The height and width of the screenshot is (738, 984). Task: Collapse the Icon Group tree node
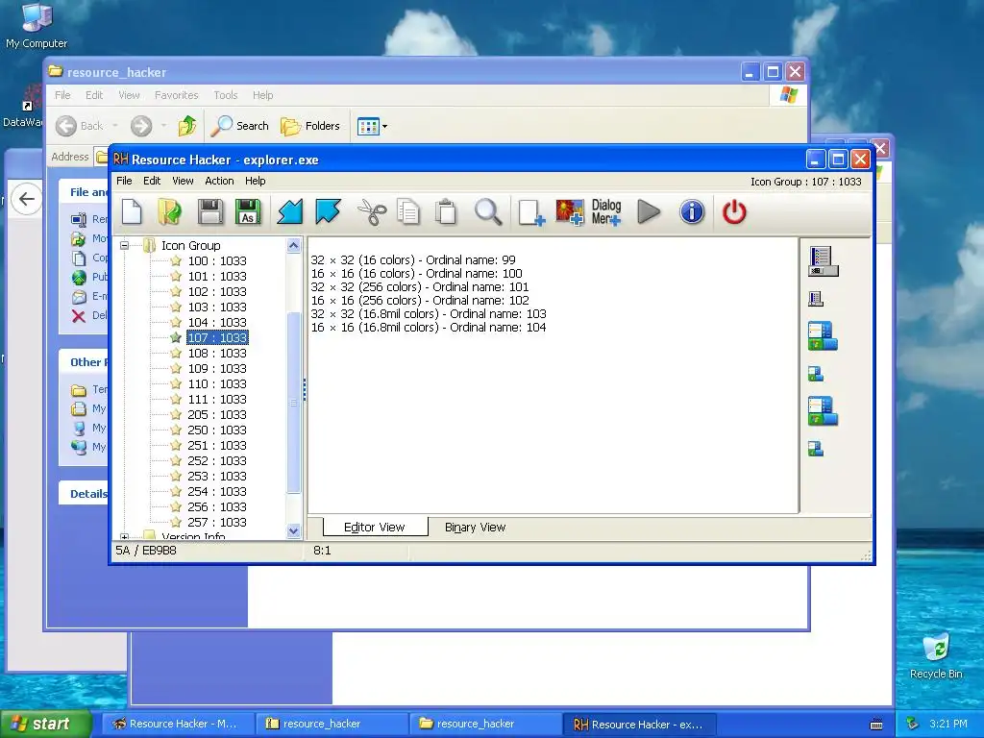(124, 245)
